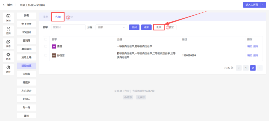The height and width of the screenshot is (121, 269).
Task: Click 删除 link for 唐僧
Action: click(256, 46)
